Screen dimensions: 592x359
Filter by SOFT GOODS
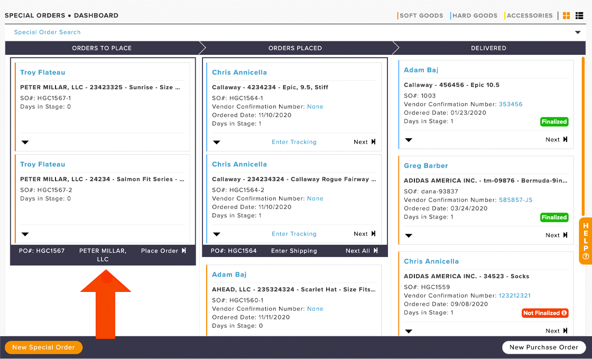(421, 15)
